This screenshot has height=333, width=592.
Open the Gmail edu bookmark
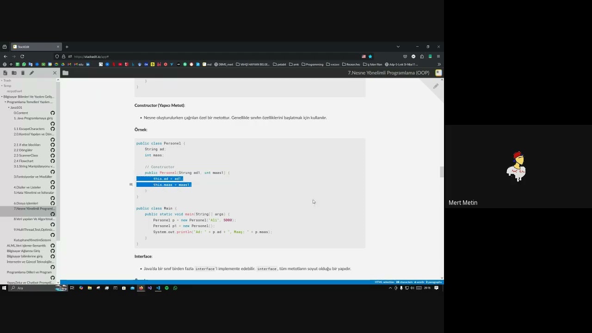pyautogui.click(x=79, y=64)
